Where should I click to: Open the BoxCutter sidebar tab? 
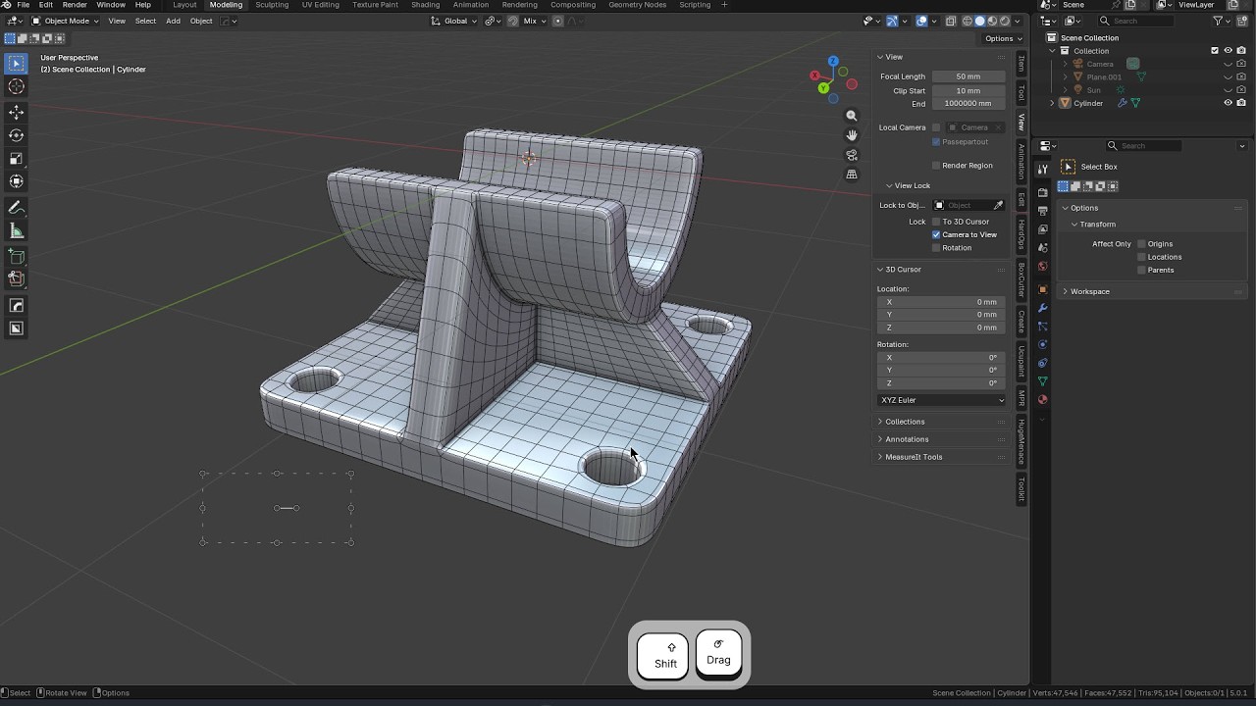pos(1020,280)
